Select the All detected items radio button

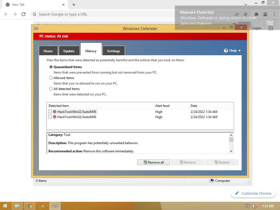point(51,89)
